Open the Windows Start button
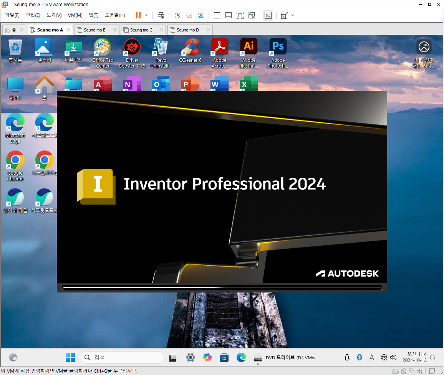Image resolution: width=444 pixels, height=375 pixels. coord(70,357)
